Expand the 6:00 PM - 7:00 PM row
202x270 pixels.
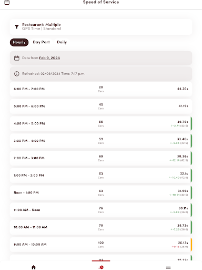(101, 89)
